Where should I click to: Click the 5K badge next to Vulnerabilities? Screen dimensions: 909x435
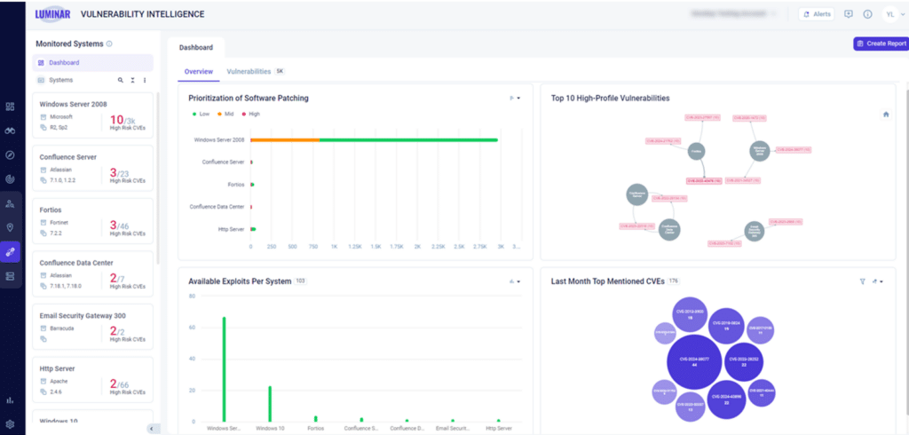pos(280,71)
